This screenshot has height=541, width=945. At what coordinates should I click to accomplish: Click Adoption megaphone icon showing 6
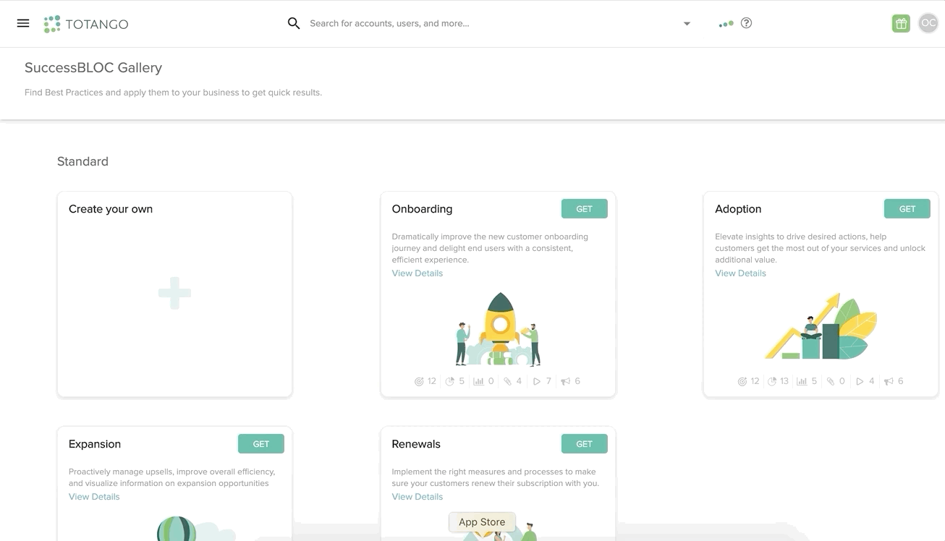pos(889,381)
